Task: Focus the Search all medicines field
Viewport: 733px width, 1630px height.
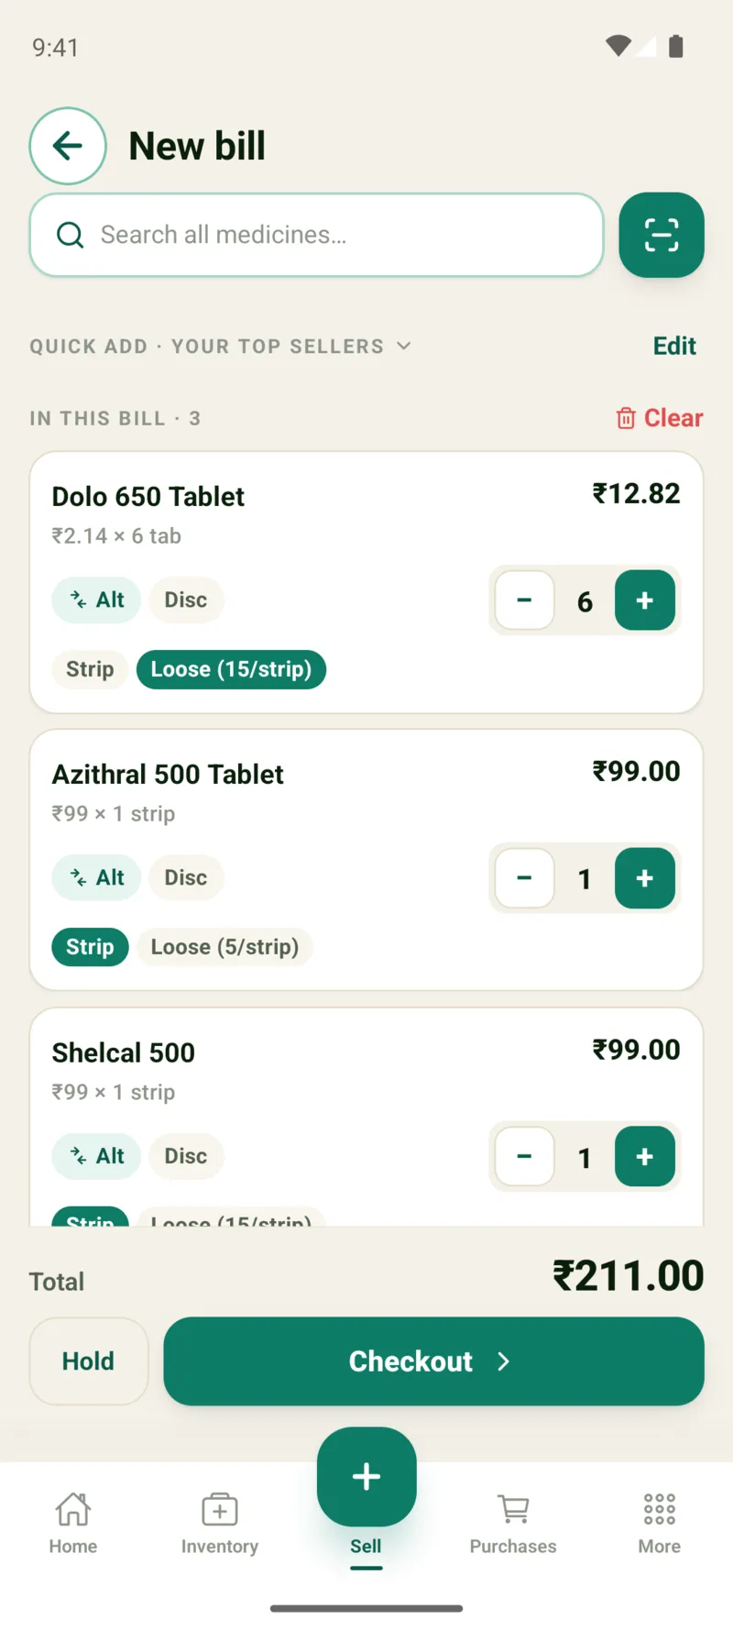Action: point(316,235)
